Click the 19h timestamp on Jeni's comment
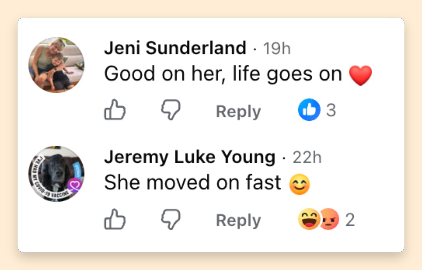 pos(277,49)
